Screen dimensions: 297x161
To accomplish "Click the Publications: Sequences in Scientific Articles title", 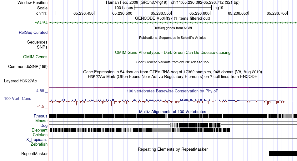I will (173, 38).
